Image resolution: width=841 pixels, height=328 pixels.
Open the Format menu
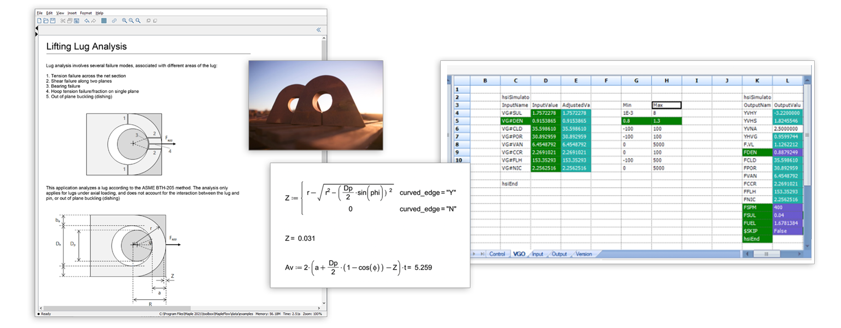pyautogui.click(x=86, y=13)
